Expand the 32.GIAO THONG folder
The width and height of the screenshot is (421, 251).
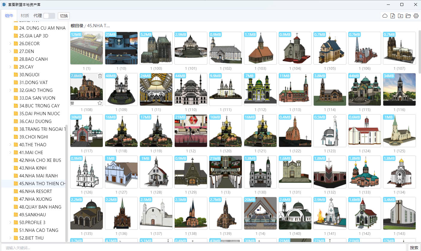10,90
